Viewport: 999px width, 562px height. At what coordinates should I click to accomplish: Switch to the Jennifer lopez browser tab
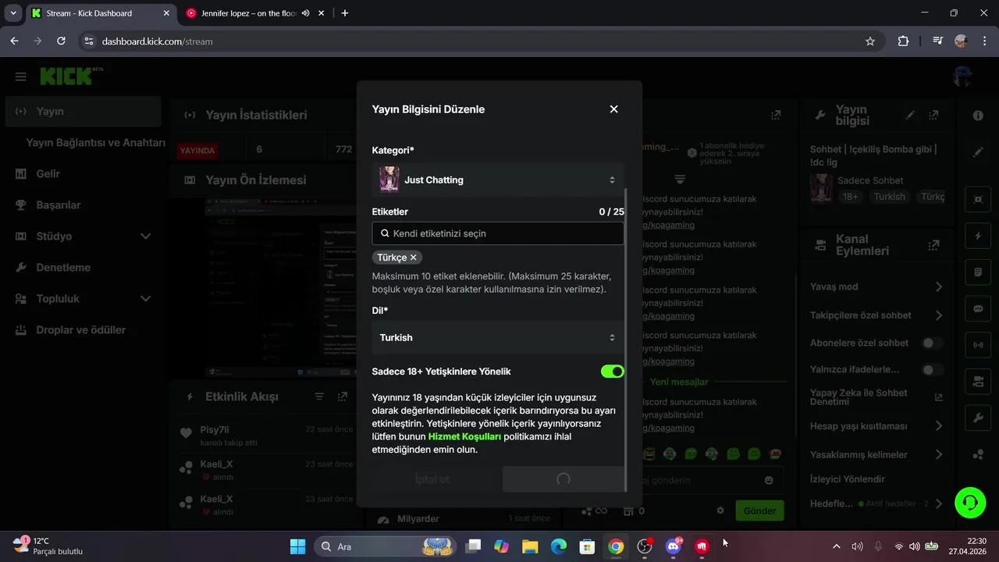pyautogui.click(x=247, y=13)
